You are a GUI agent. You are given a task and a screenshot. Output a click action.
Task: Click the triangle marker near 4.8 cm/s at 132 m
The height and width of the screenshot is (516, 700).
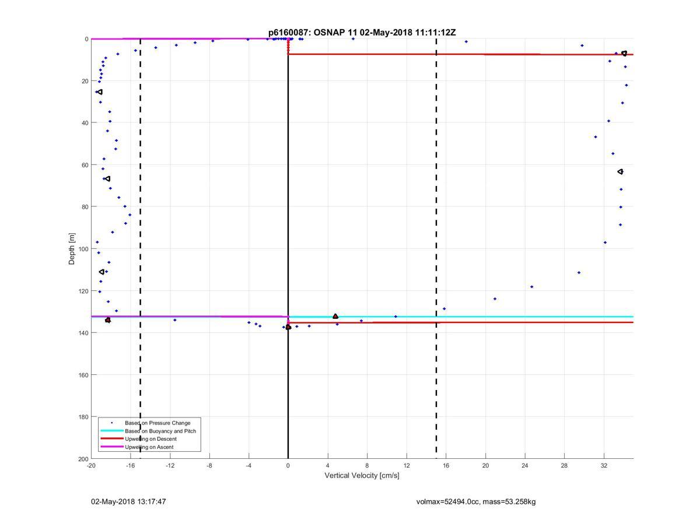[335, 316]
